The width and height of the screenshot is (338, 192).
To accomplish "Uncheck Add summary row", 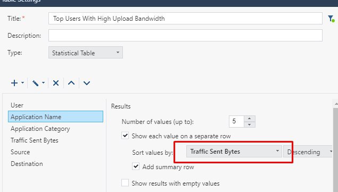I will [x=136, y=166].
